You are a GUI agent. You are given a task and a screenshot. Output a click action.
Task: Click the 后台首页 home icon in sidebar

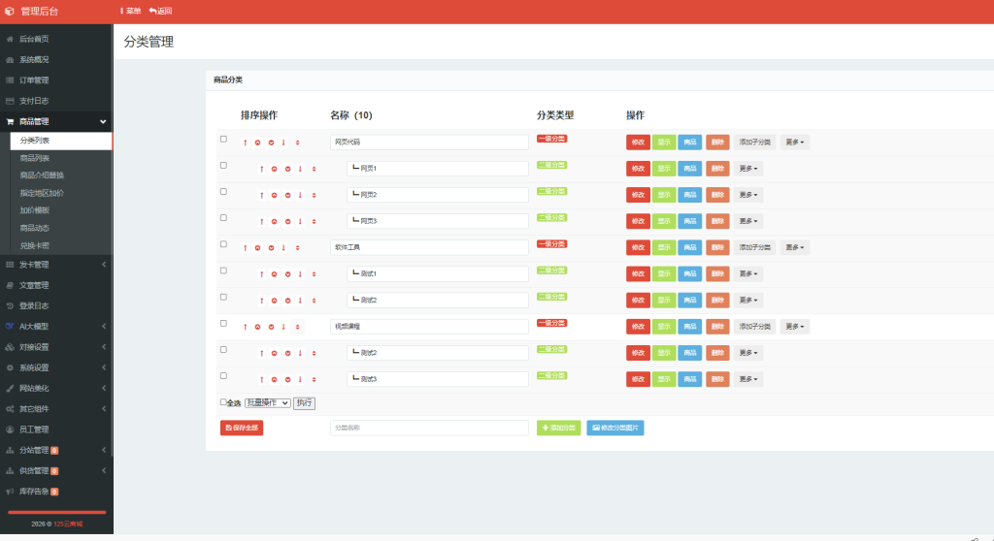click(x=10, y=39)
